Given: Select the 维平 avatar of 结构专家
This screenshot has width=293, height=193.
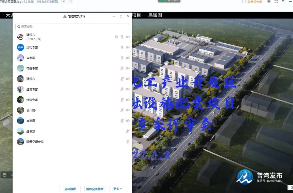Looking at the screenshot, I should [21, 47].
